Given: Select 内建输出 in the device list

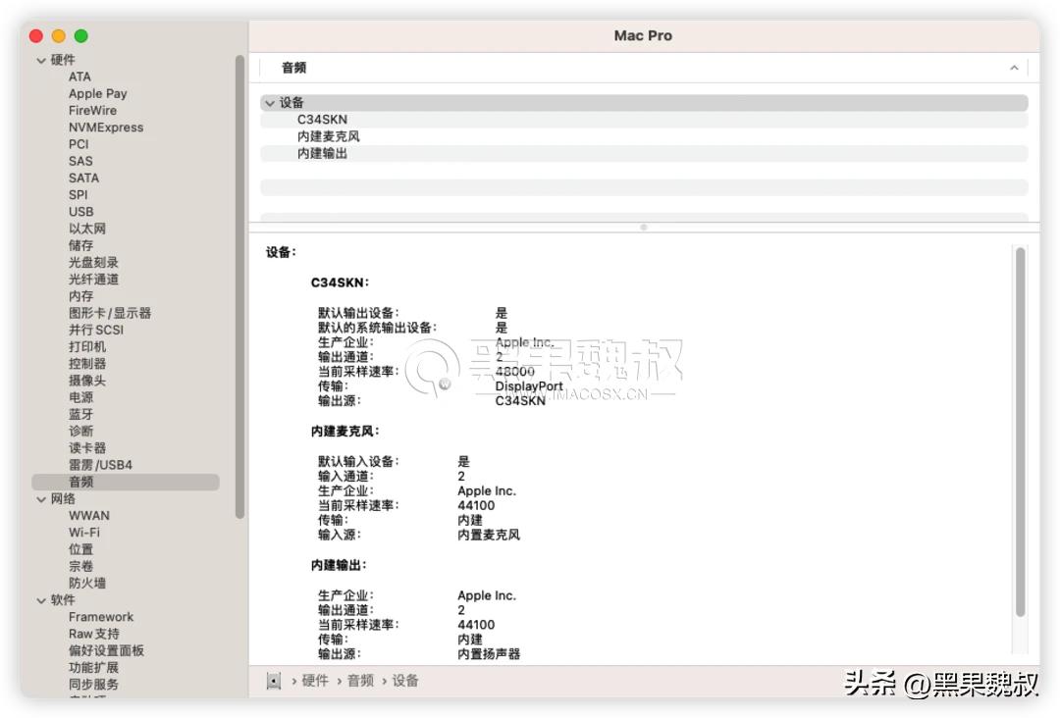Looking at the screenshot, I should coord(322,153).
